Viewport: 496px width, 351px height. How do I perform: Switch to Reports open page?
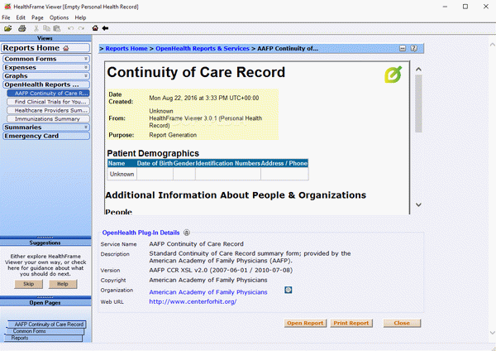coord(43,338)
